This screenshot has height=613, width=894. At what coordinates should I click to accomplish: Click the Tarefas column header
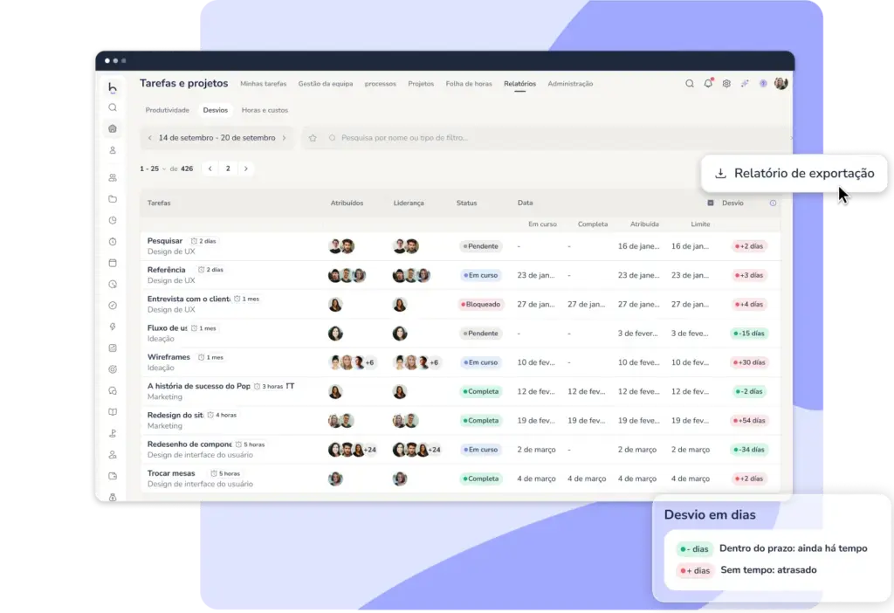(159, 203)
